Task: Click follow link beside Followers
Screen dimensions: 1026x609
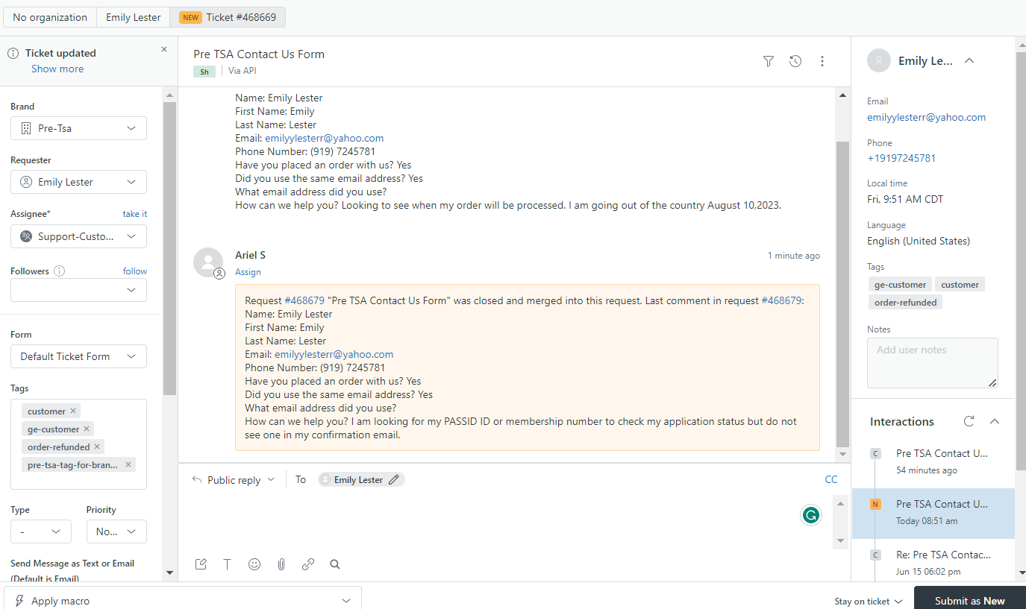Action: [x=135, y=271]
